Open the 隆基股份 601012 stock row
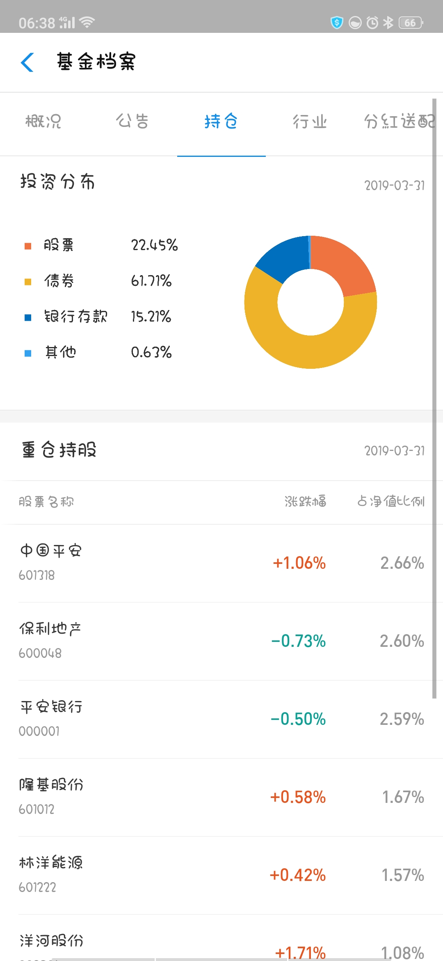The height and width of the screenshot is (961, 443). click(x=221, y=797)
